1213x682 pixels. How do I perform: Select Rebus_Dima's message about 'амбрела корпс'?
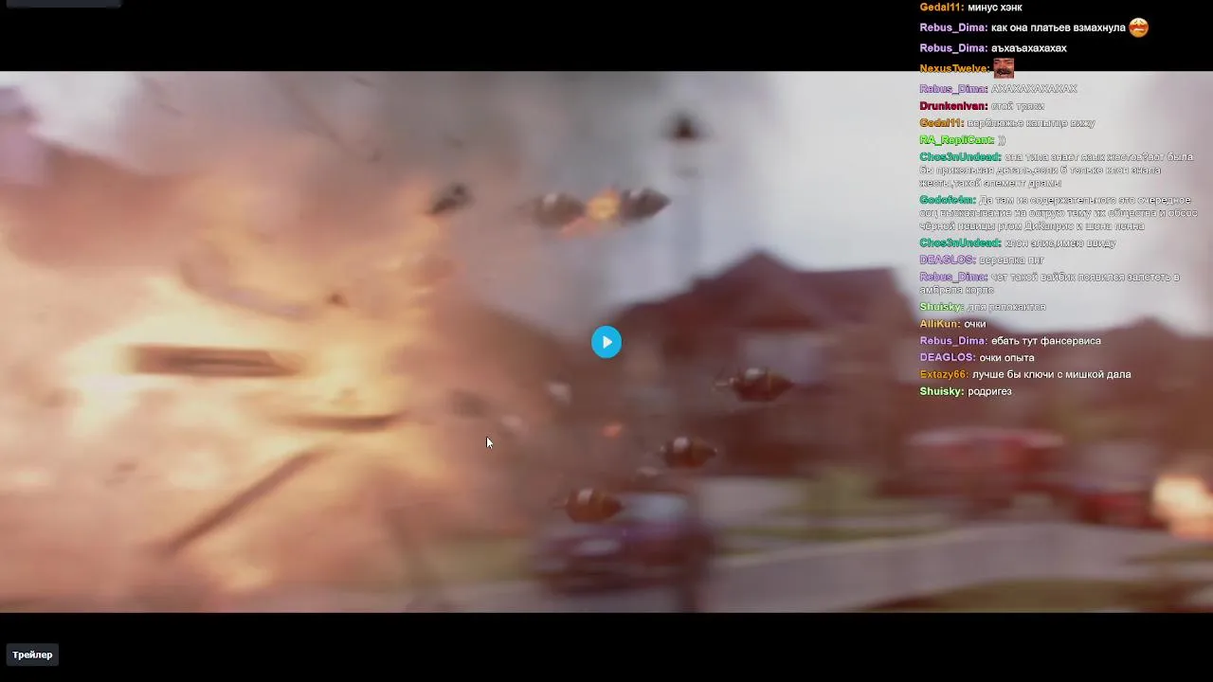[1049, 283]
